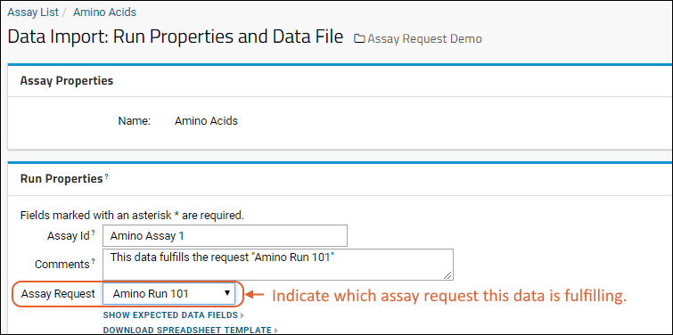
Task: Select the Amino Run 101 combo box value
Action: [x=168, y=293]
